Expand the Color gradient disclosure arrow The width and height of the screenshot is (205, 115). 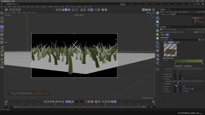(x=173, y=60)
